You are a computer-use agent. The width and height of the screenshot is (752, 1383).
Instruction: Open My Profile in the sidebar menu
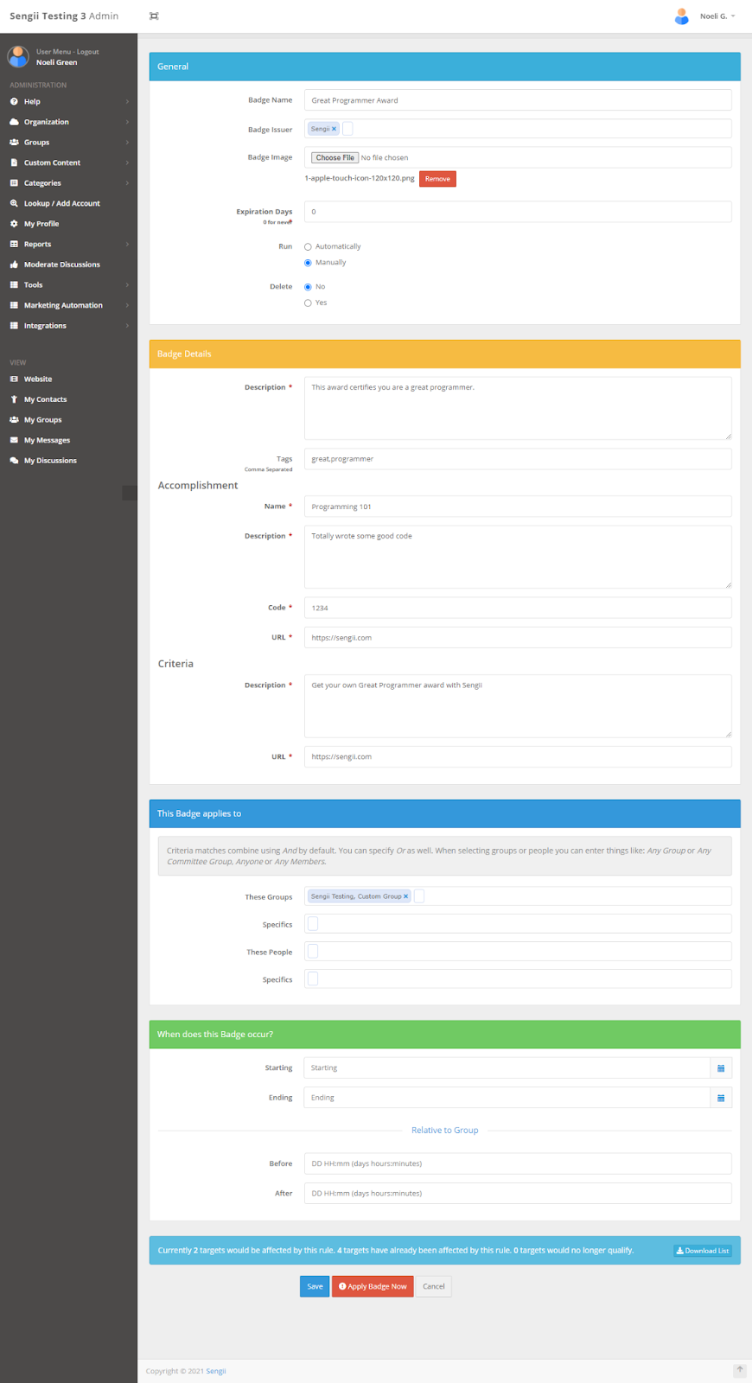point(68,224)
